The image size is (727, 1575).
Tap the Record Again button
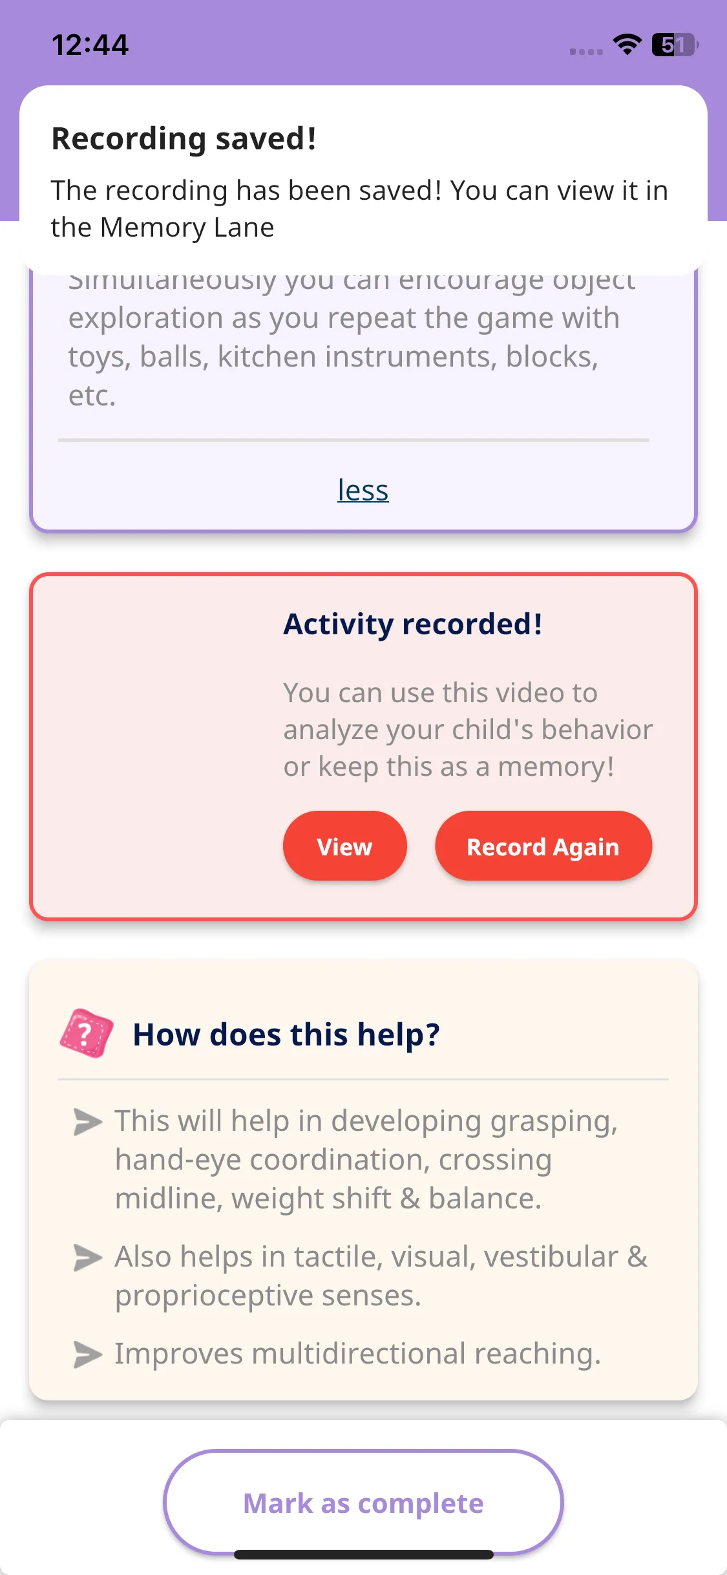[543, 846]
